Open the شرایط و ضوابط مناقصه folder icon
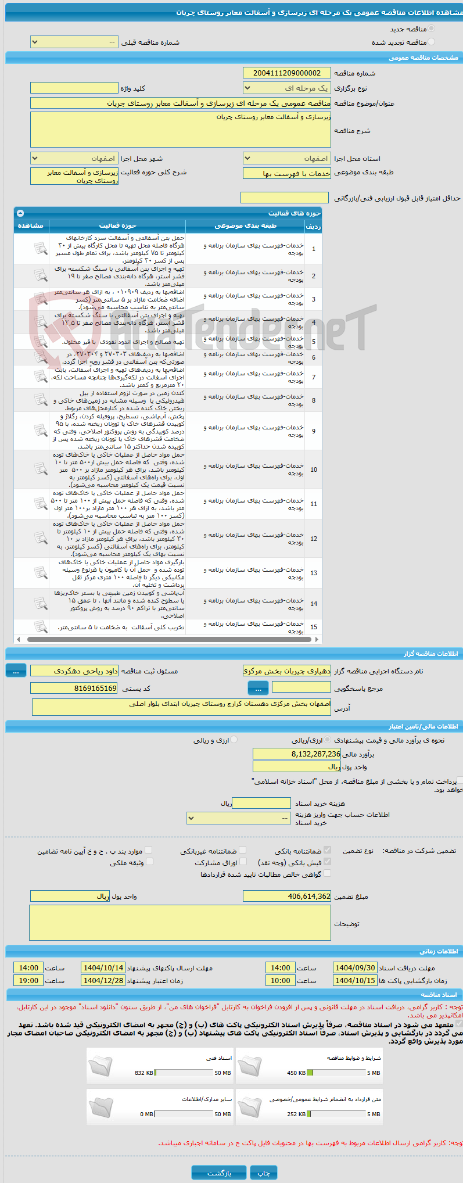The image size is (463, 1183). (x=250, y=1066)
